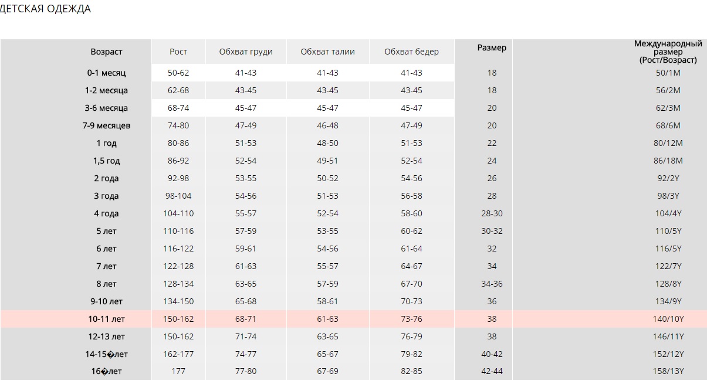Select the '140/10Y' international size cell
The image size is (707, 381).
(x=670, y=319)
